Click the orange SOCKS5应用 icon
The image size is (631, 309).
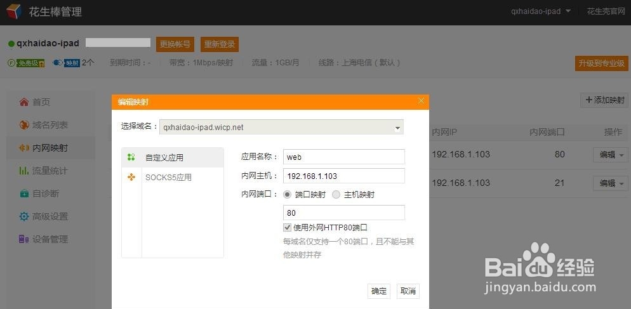[131, 177]
